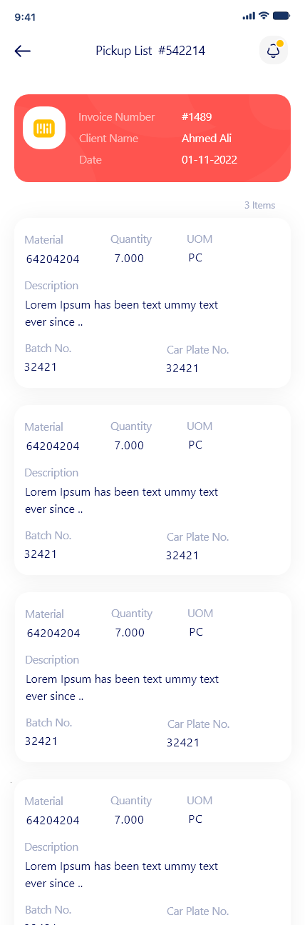Image resolution: width=305 pixels, height=925 pixels.
Task: Tap the cellular signal bars icon
Action: click(249, 16)
